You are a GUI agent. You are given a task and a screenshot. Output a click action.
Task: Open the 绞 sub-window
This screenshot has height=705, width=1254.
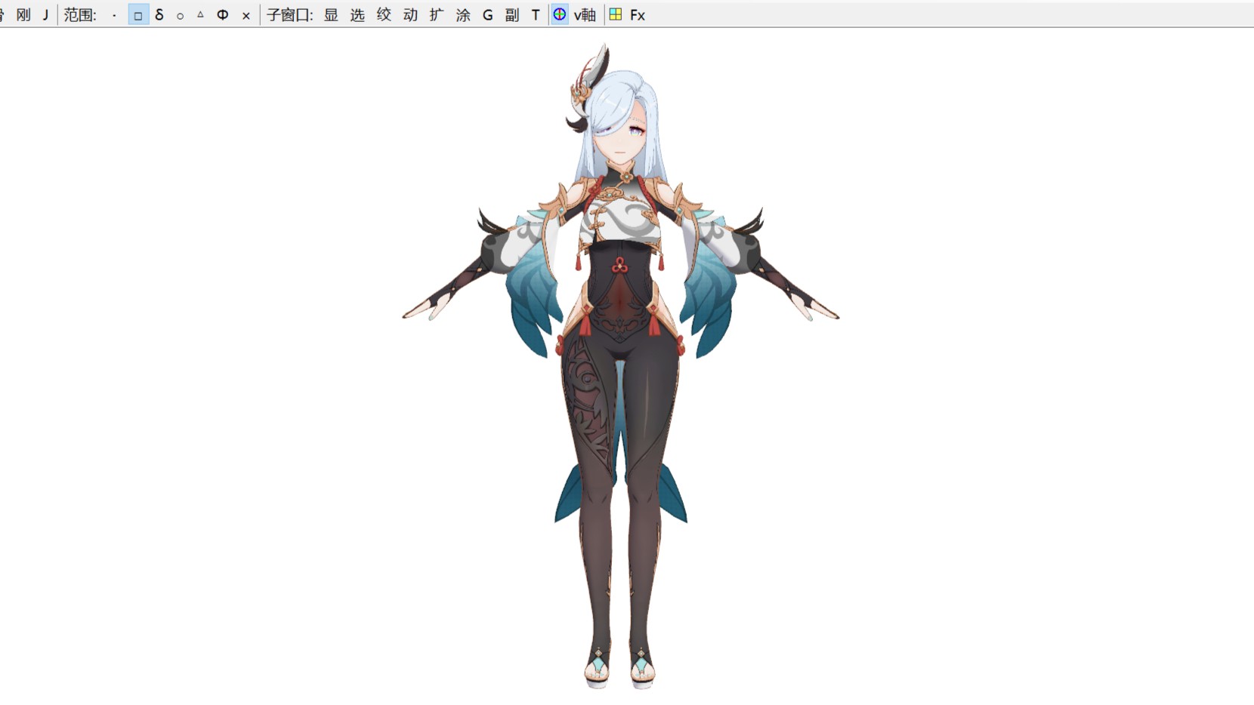384,15
